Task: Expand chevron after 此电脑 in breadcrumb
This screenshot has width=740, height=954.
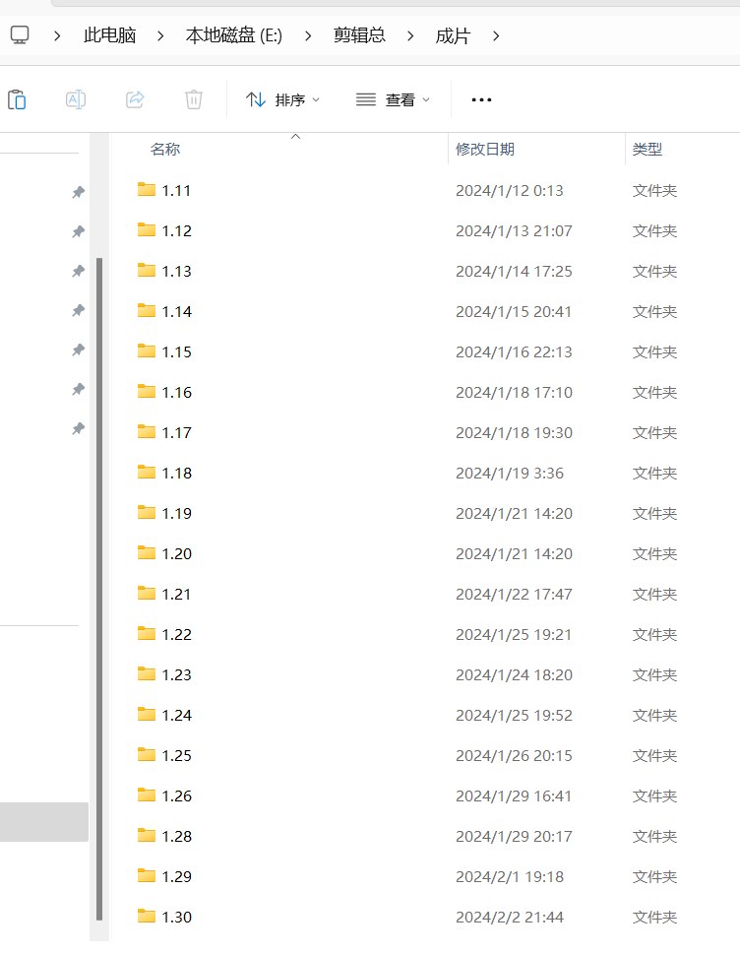Action: 160,35
